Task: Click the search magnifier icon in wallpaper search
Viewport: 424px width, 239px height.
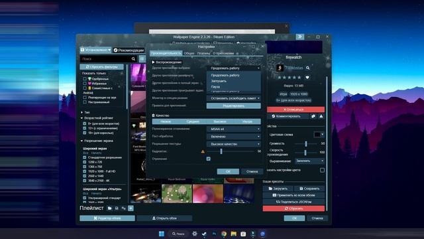Action: (133, 59)
